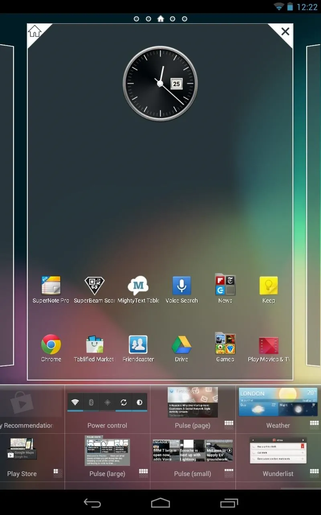Viewport: 321px width, 515px height.
Task: Select the Power control widget label
Action: click(x=107, y=425)
